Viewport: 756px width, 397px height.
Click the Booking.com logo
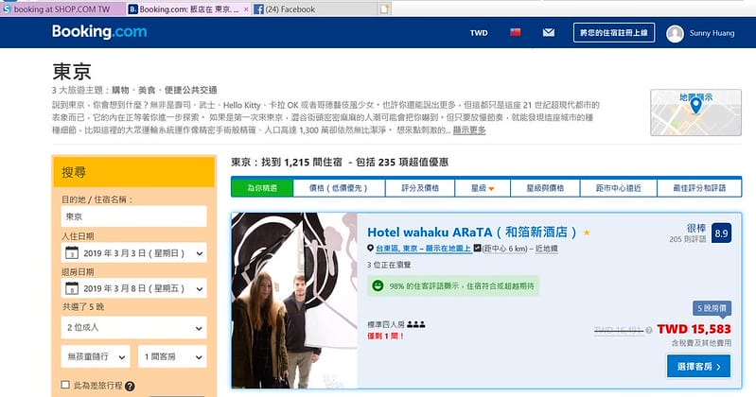pos(99,33)
